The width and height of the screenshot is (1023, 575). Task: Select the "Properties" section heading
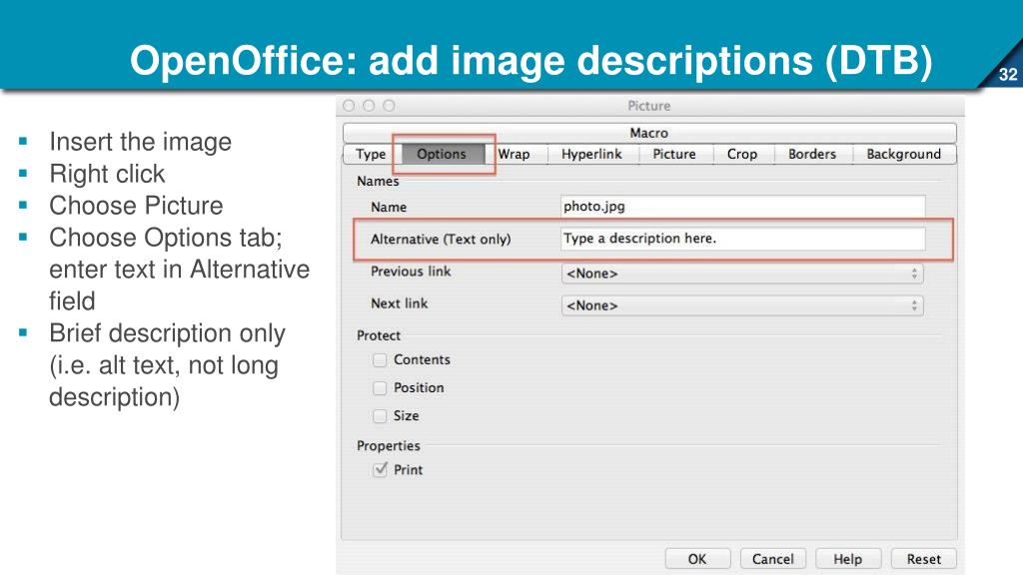(389, 446)
